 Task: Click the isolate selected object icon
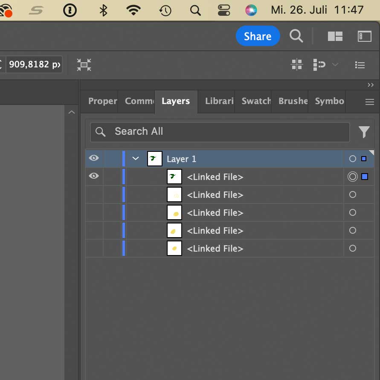[84, 65]
